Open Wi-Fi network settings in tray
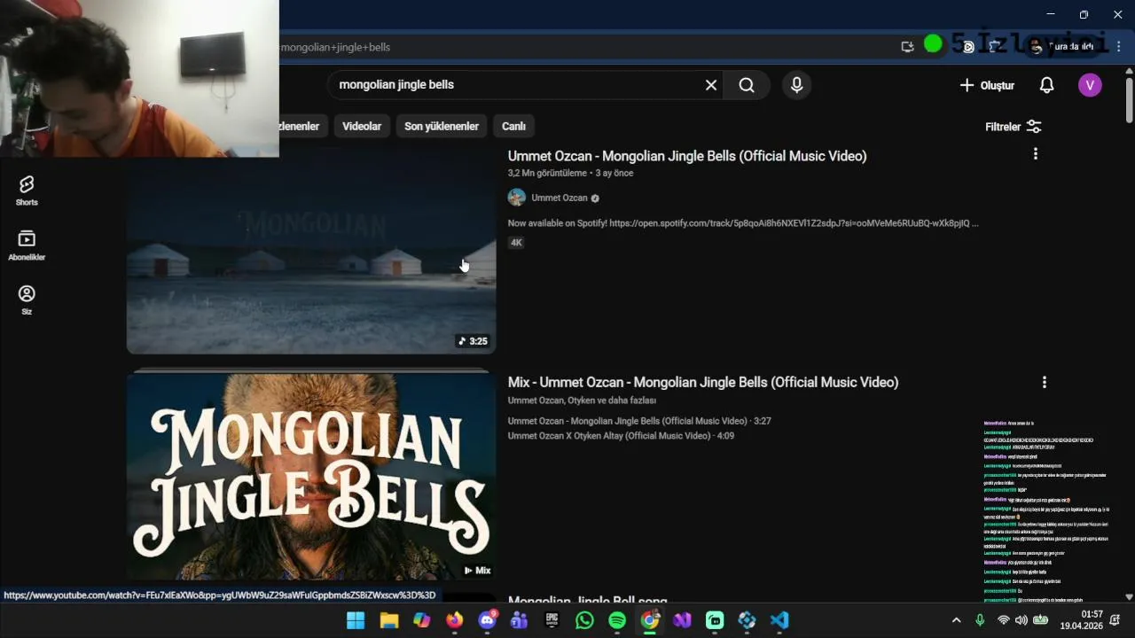Image resolution: width=1135 pixels, height=638 pixels. tap(1003, 620)
